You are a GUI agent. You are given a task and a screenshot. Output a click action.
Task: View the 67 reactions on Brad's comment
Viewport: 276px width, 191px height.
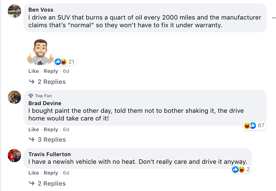click(x=254, y=125)
